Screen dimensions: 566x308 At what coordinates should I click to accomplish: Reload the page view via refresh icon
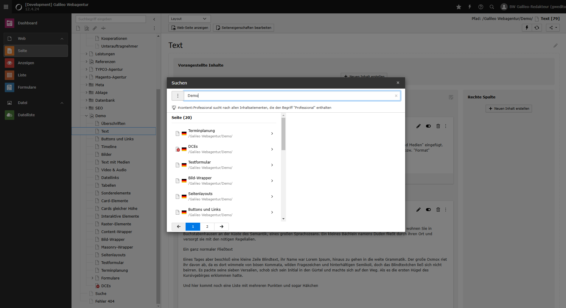tap(537, 28)
